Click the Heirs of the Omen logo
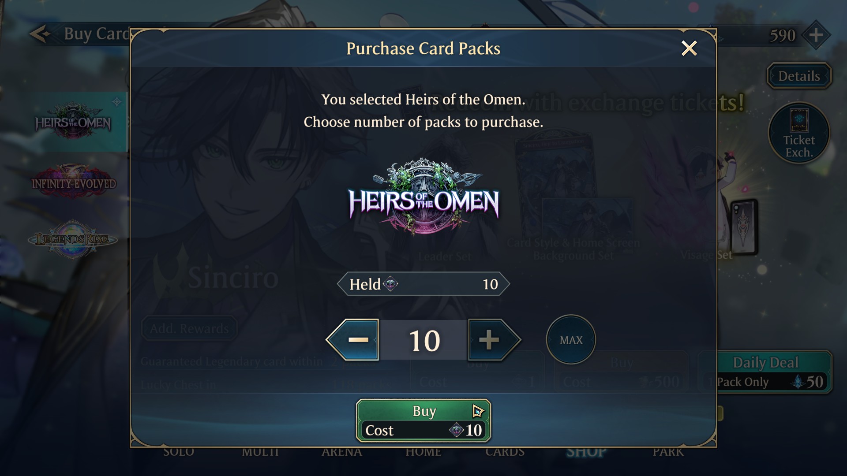 coord(423,196)
